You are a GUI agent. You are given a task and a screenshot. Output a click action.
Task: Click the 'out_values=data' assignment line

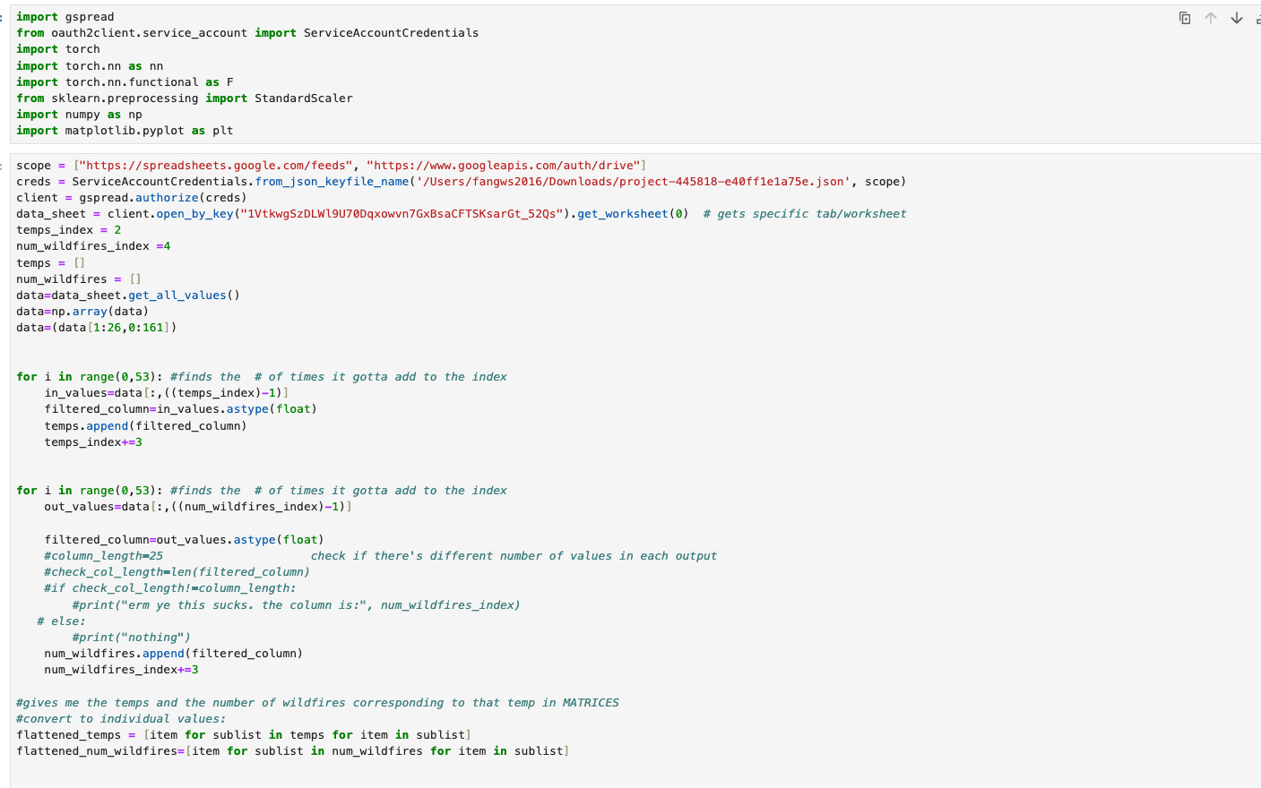click(x=198, y=507)
